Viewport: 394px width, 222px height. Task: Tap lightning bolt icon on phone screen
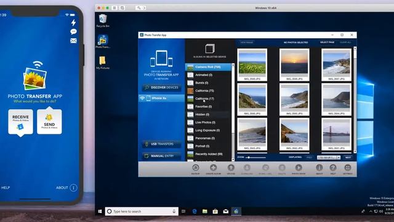[73, 23]
